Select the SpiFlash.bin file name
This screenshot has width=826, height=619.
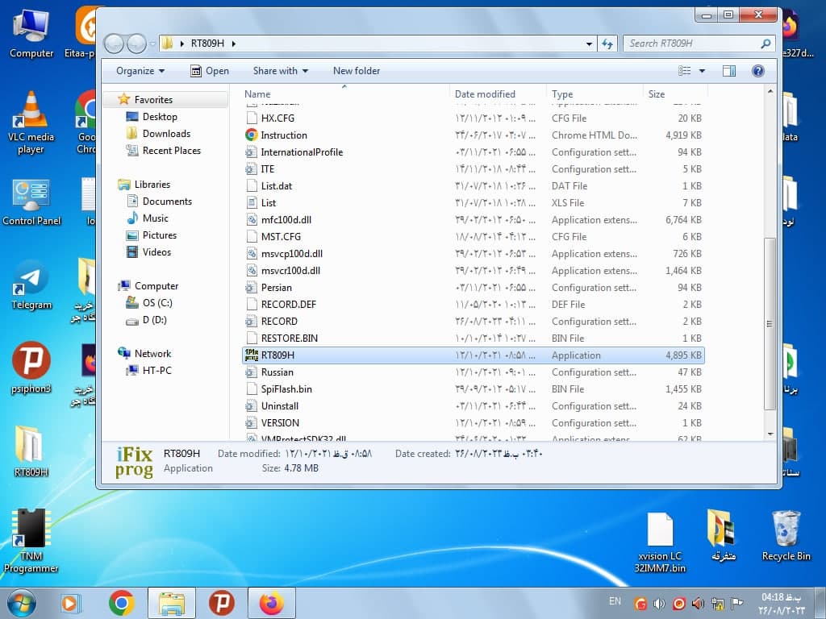click(x=286, y=389)
